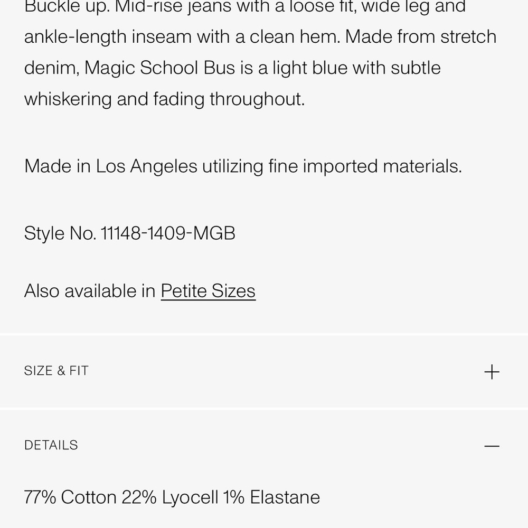This screenshot has height=528, width=528.
Task: Click the SIZE & FIT section heading
Action: click(56, 371)
